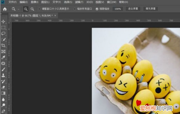Enable 调整窗口大小以满屏显示 checkbox

[39, 9]
